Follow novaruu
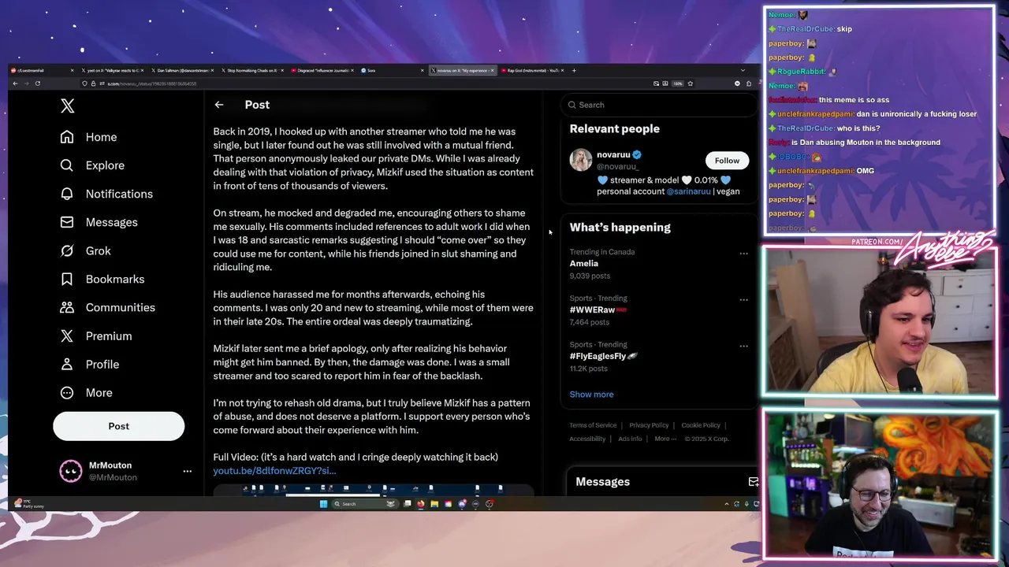Image resolution: width=1009 pixels, height=567 pixels. pyautogui.click(x=727, y=161)
